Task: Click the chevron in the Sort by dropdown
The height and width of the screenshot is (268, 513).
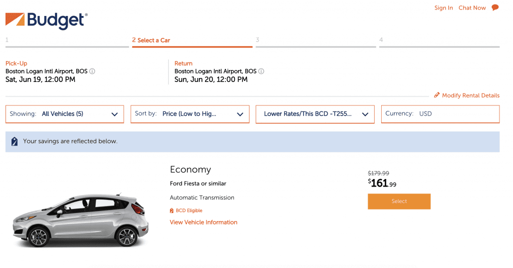Action: click(x=240, y=114)
